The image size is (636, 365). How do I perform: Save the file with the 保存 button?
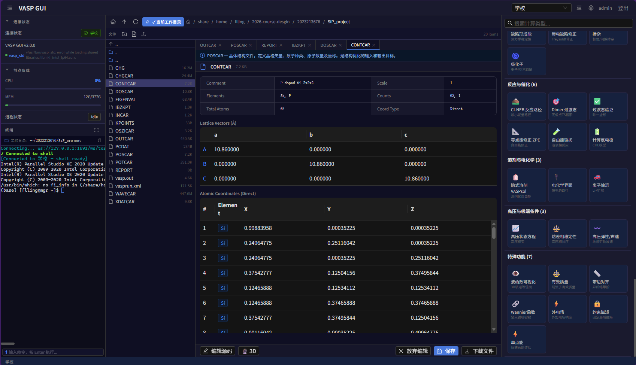446,351
